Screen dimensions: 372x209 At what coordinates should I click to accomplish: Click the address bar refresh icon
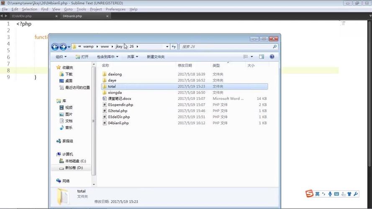click(x=174, y=47)
